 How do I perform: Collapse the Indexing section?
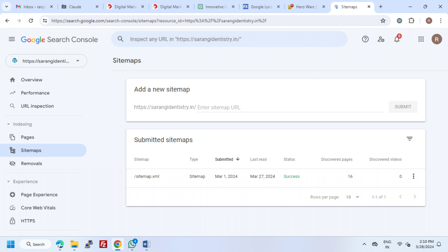8,124
